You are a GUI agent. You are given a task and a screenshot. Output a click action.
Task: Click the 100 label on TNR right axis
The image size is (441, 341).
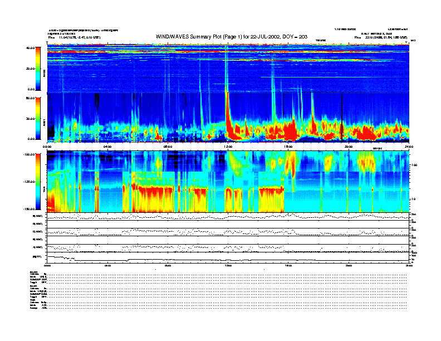click(414, 165)
